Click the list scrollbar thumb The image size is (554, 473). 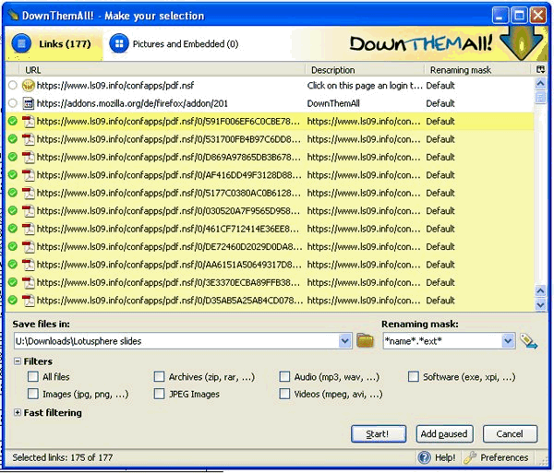(x=540, y=97)
